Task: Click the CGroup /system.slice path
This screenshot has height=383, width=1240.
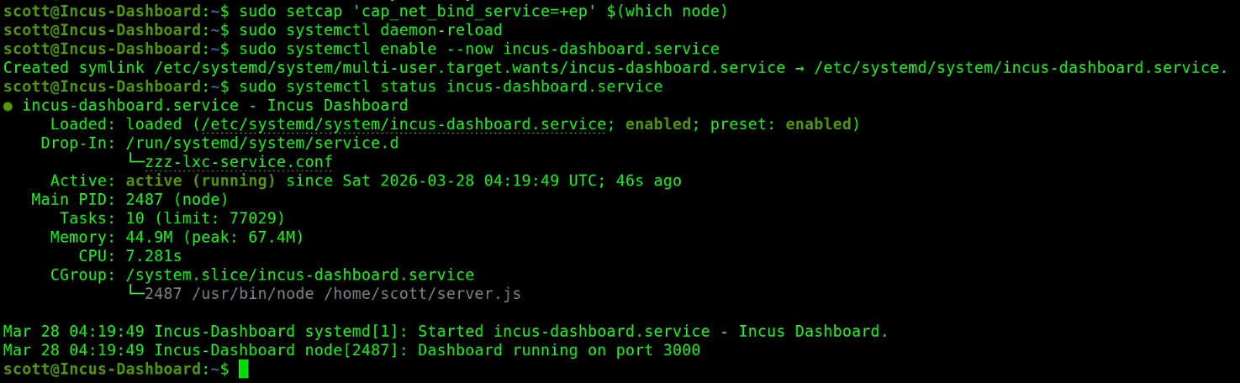Action: [299, 275]
